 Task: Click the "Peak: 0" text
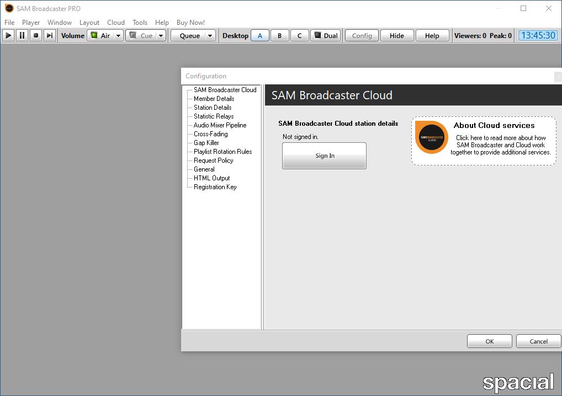[501, 35]
